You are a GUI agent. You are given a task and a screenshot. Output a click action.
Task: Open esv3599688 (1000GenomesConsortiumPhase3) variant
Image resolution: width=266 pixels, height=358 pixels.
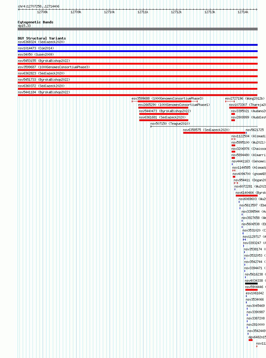167,98
